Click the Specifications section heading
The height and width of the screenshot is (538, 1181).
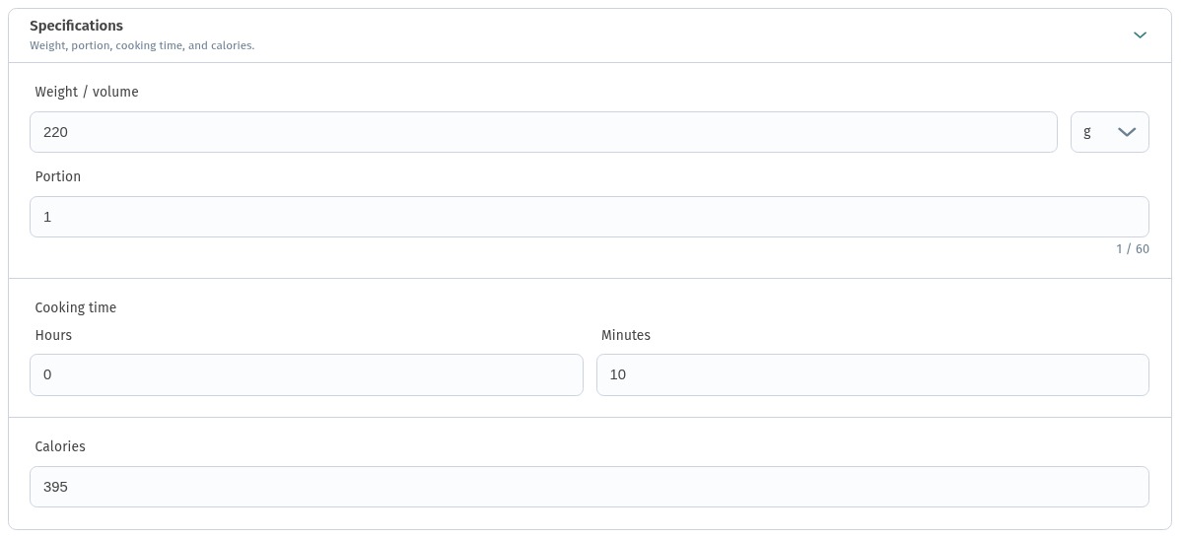click(x=76, y=26)
